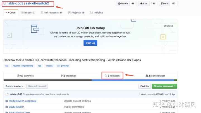Click the Projects tab board icon
Image resolution: width=201 pixels, height=113 pixels.
[69, 13]
